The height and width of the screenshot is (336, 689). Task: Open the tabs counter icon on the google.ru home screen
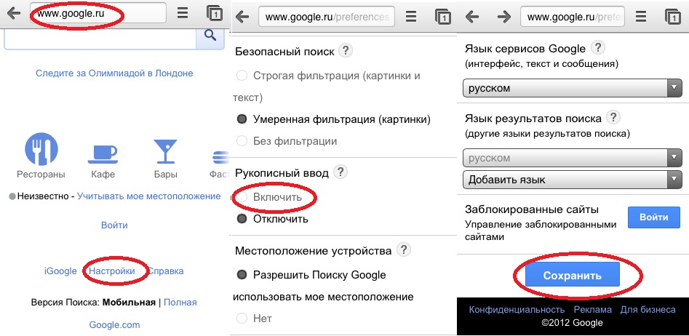coord(215,13)
